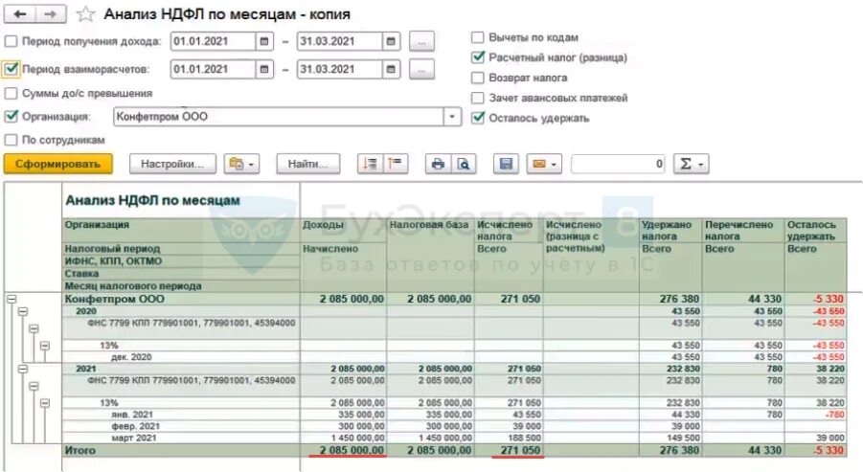Image resolution: width=863 pixels, height=472 pixels.
Task: Save report with floppy disk icon
Action: [506, 164]
